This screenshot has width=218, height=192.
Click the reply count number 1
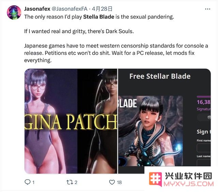(33, 182)
